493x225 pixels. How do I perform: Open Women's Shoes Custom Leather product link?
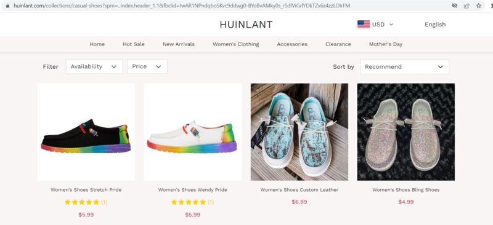pyautogui.click(x=299, y=190)
